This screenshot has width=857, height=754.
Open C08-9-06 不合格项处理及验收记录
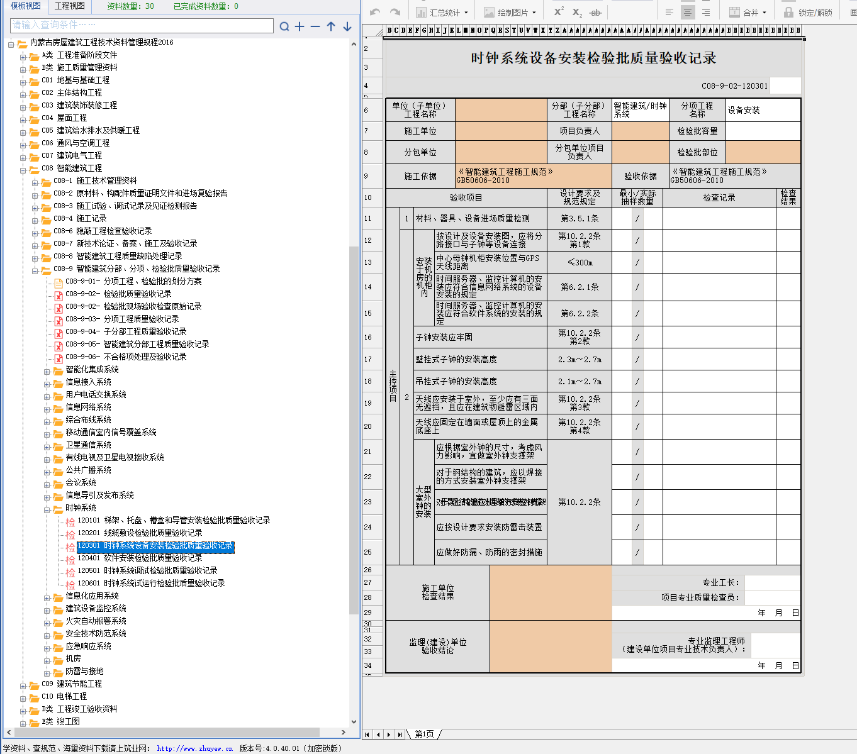[x=126, y=357]
